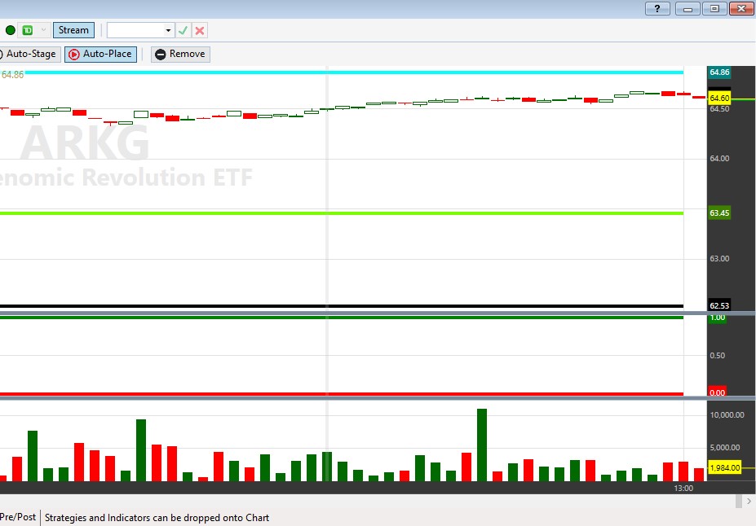
Task: Click the red X cancel icon
Action: tap(200, 30)
